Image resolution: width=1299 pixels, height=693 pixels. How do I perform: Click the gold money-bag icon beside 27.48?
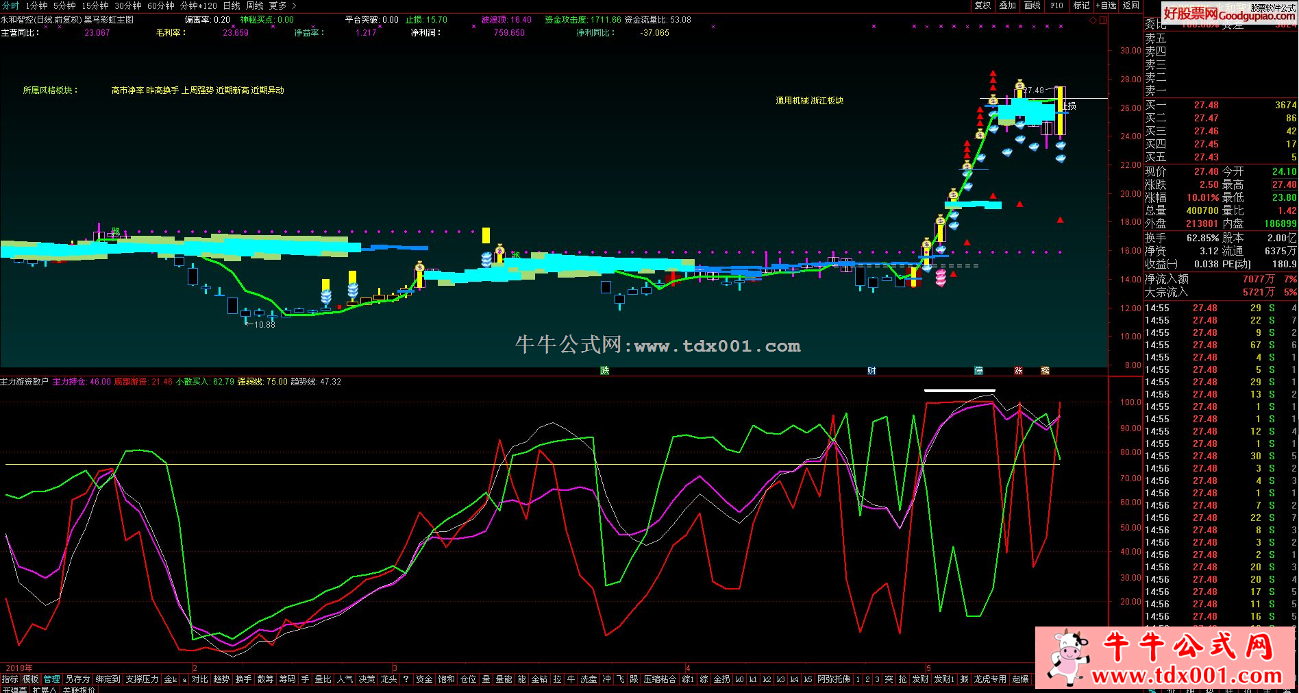click(1019, 85)
